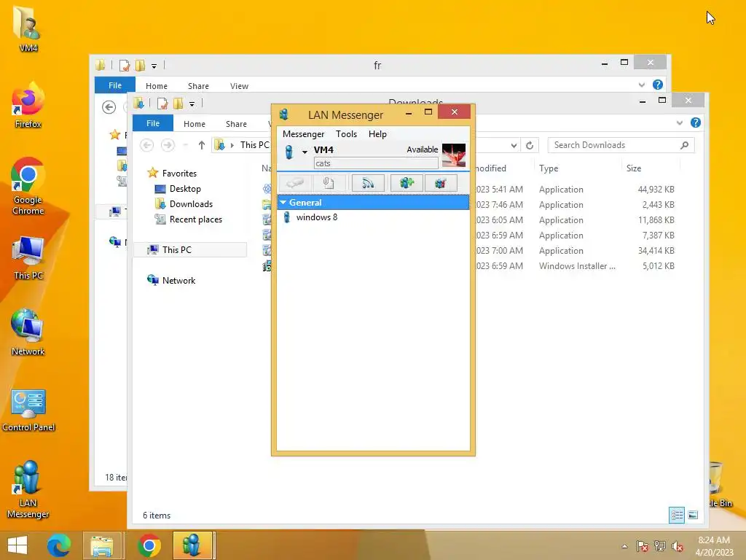Expand the ribbon chevron in 'fr' window
746x560 pixels.
[641, 85]
